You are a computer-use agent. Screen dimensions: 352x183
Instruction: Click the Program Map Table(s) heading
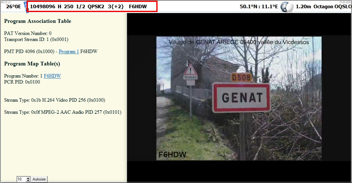tap(32, 64)
